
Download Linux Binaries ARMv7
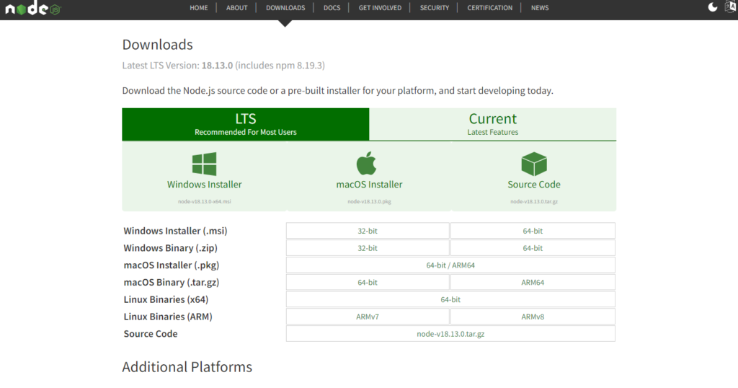pyautogui.click(x=368, y=317)
